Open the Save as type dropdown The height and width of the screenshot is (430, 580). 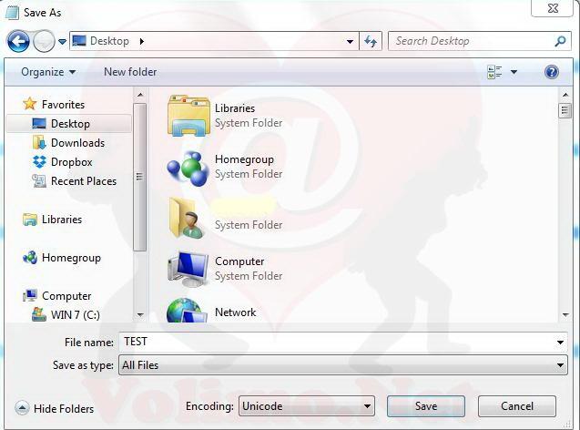point(560,365)
